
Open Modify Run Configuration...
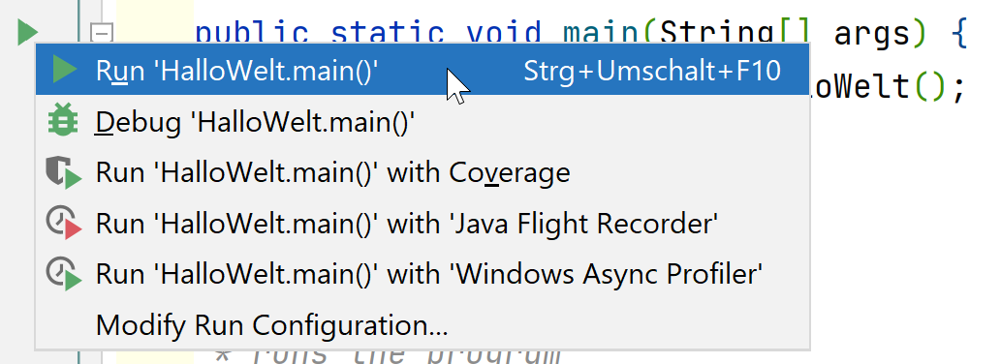(272, 325)
